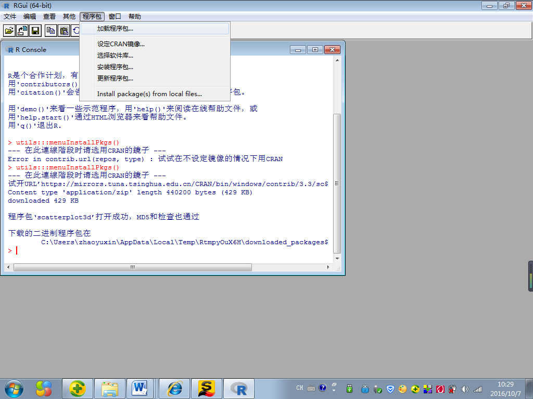Viewport: 533px width, 399px height.
Task: Click the green USB drive tray icon
Action: 349,389
